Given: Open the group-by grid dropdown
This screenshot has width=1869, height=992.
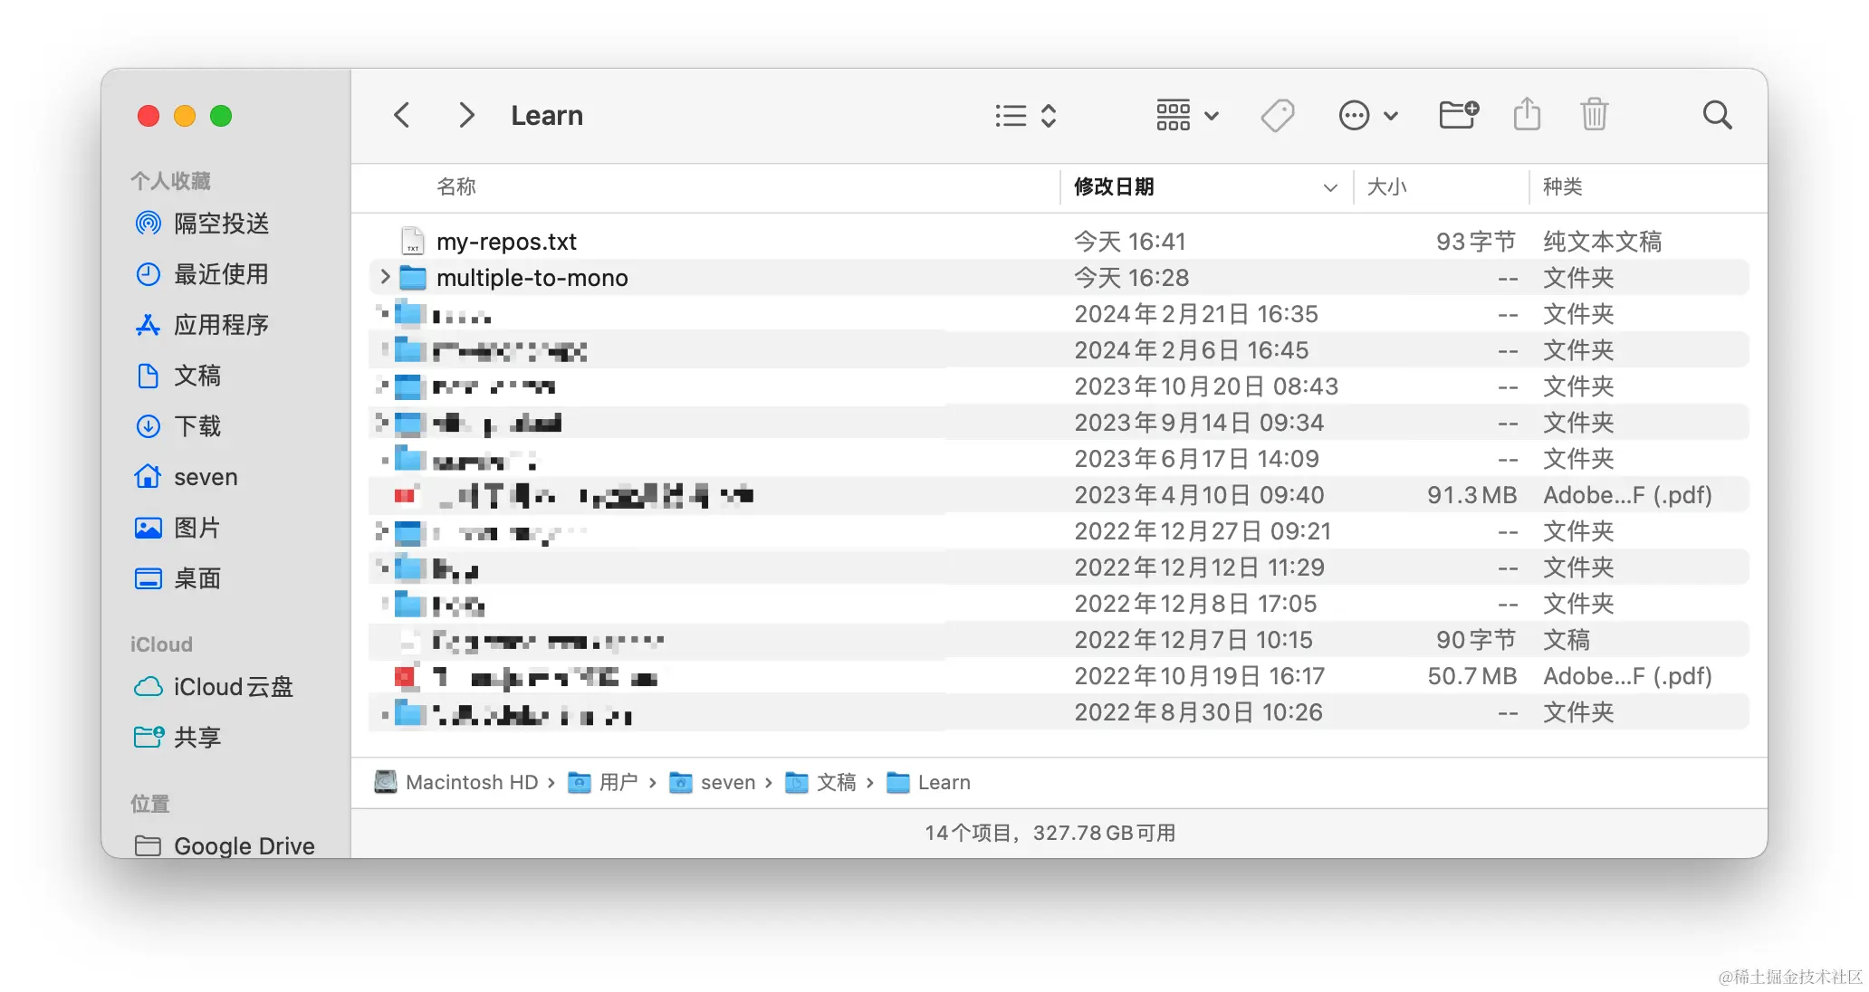Looking at the screenshot, I should tap(1186, 115).
